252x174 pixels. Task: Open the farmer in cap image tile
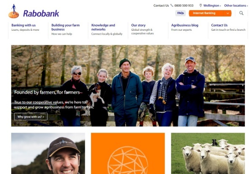pos(48,153)
